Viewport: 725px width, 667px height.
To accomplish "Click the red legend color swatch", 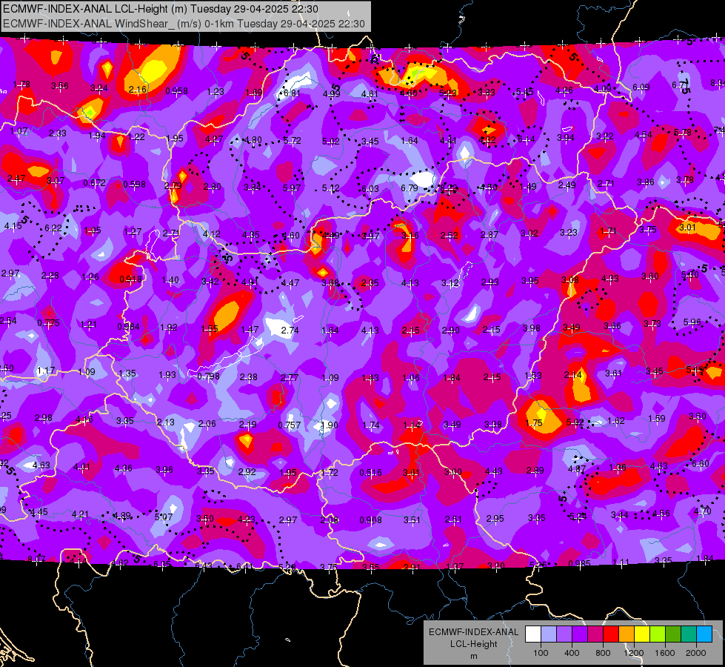I will (x=611, y=634).
